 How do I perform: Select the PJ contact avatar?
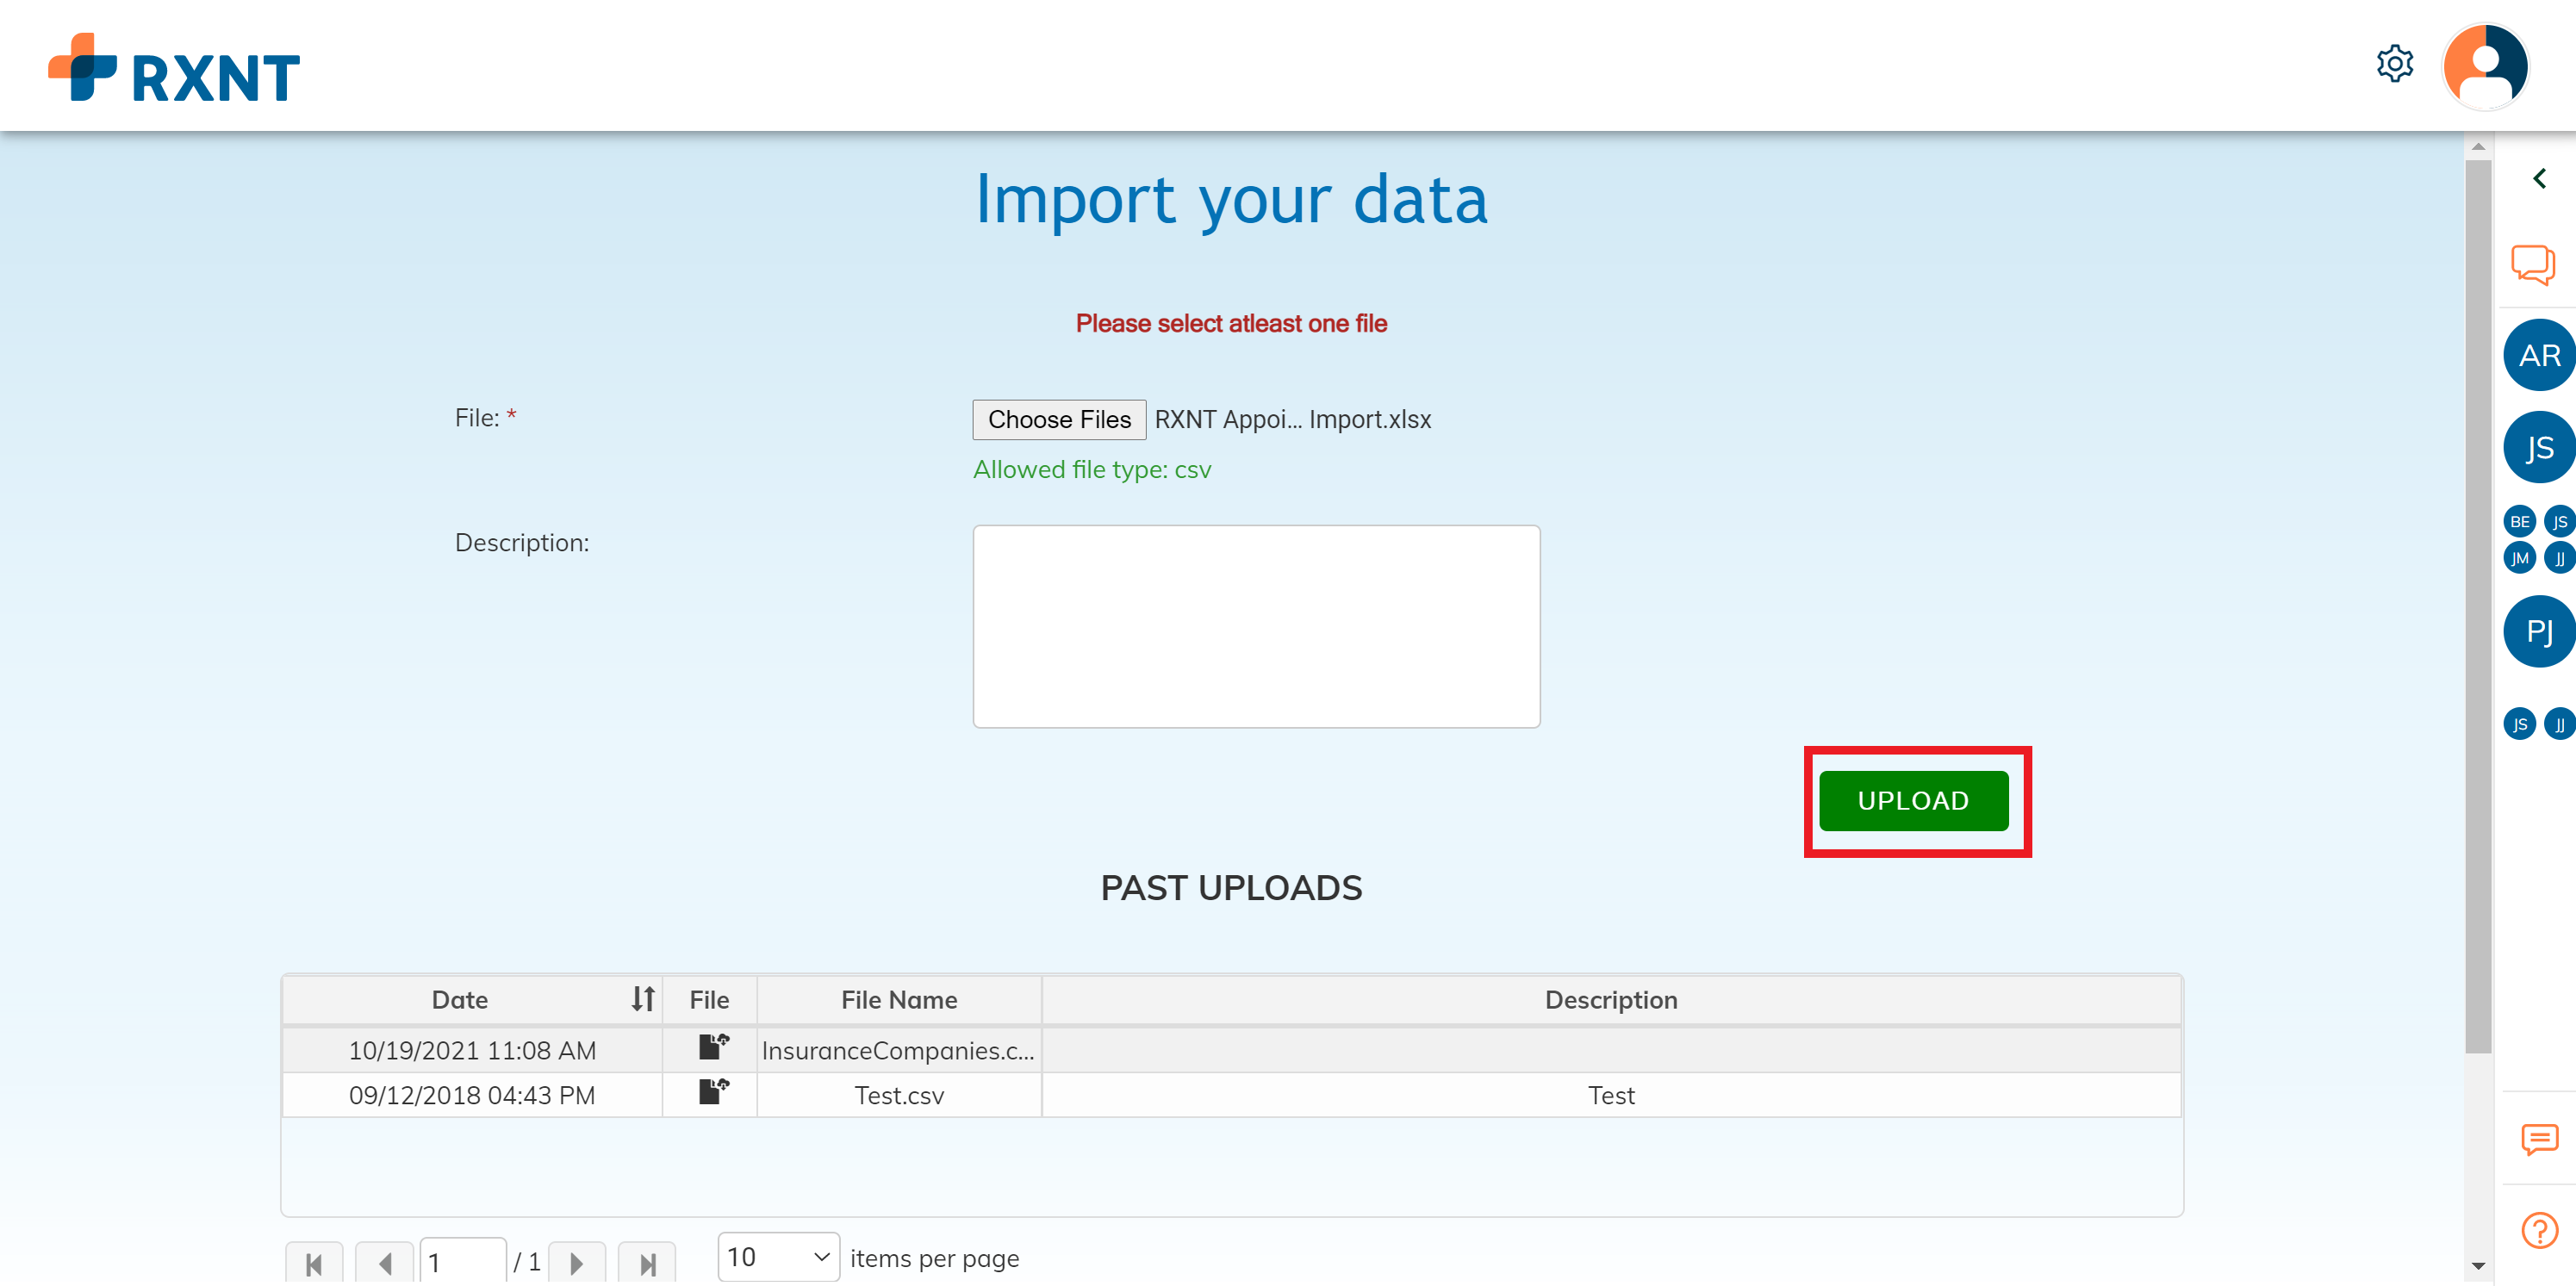[2539, 631]
